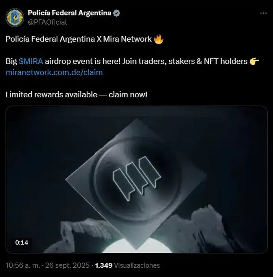Click the Visualizaciones label
Screen dimensions: 273x277
click(x=137, y=265)
